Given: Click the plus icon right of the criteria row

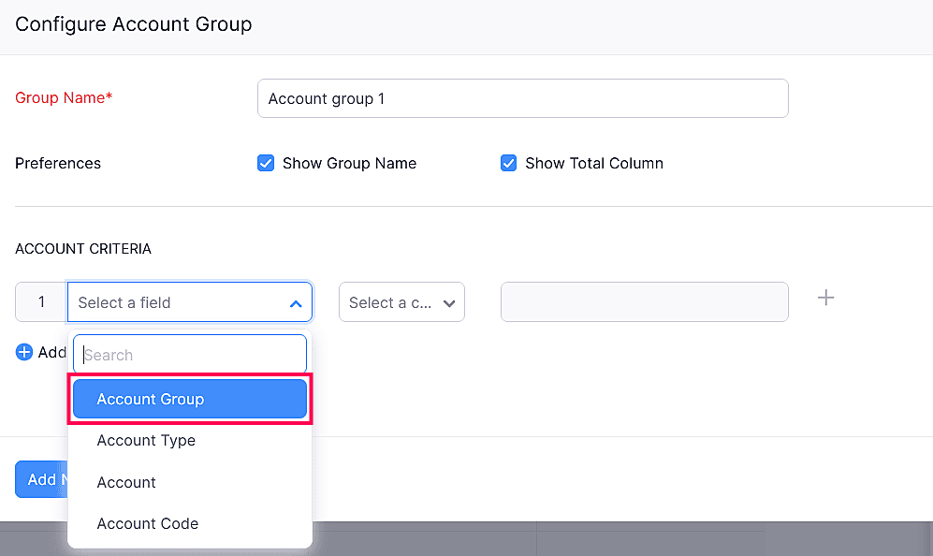Looking at the screenshot, I should 825,299.
